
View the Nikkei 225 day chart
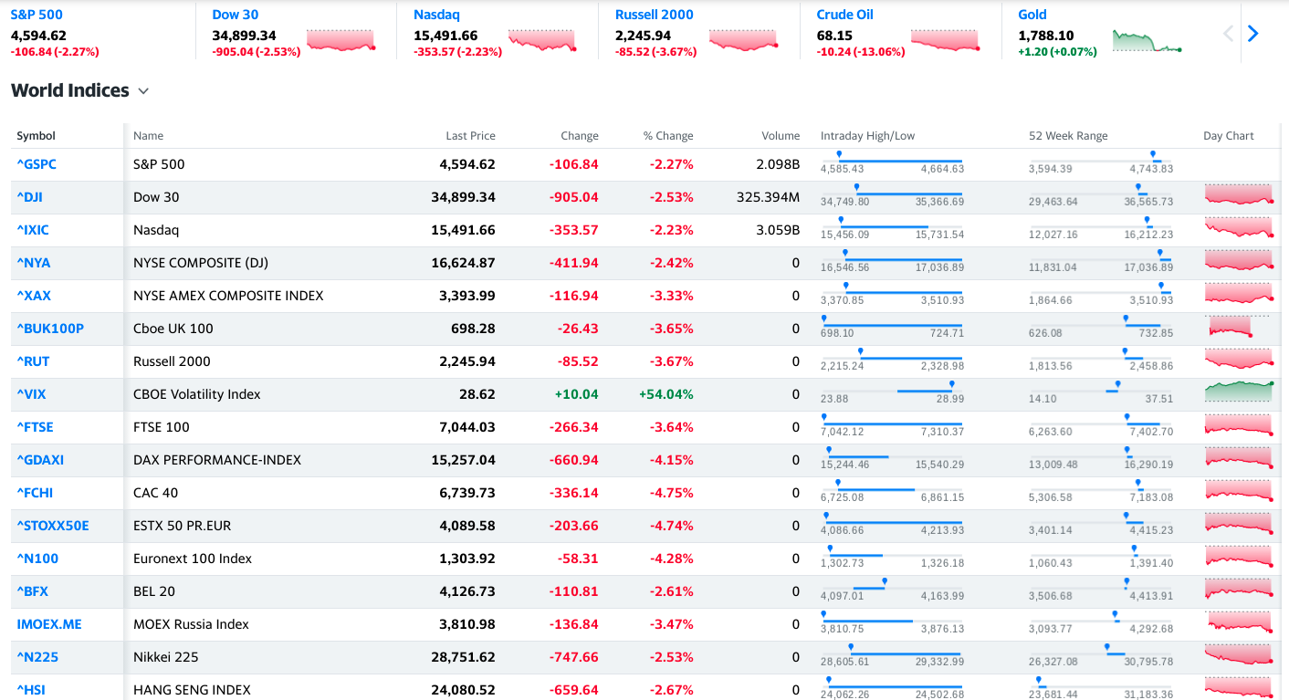(1238, 655)
